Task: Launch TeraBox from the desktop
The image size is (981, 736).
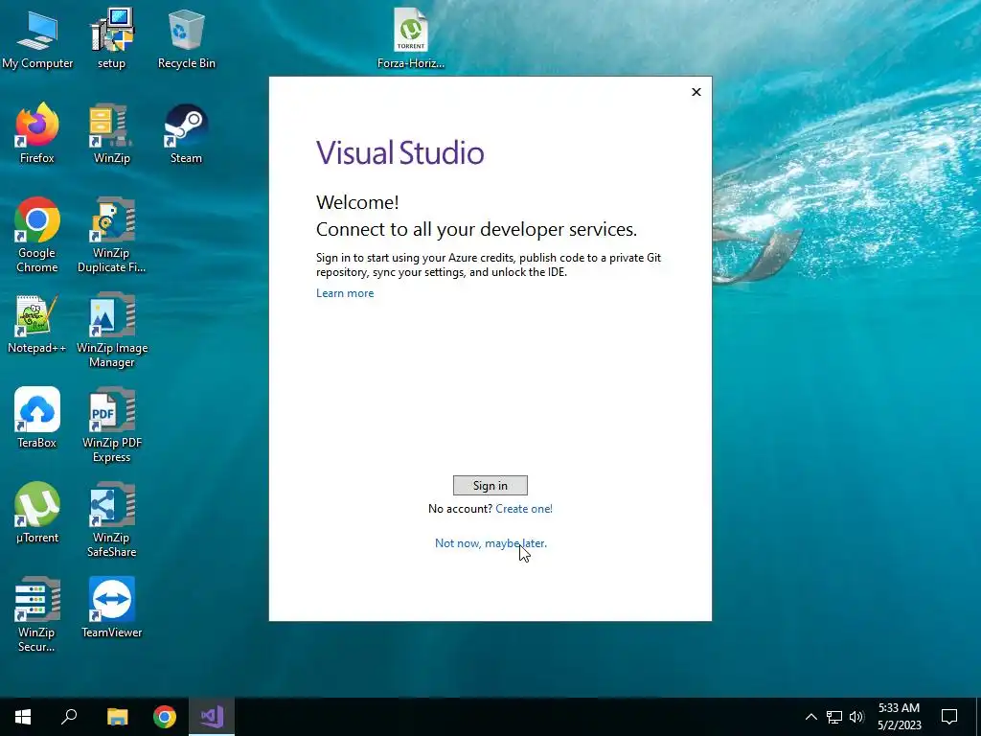Action: pyautogui.click(x=37, y=417)
